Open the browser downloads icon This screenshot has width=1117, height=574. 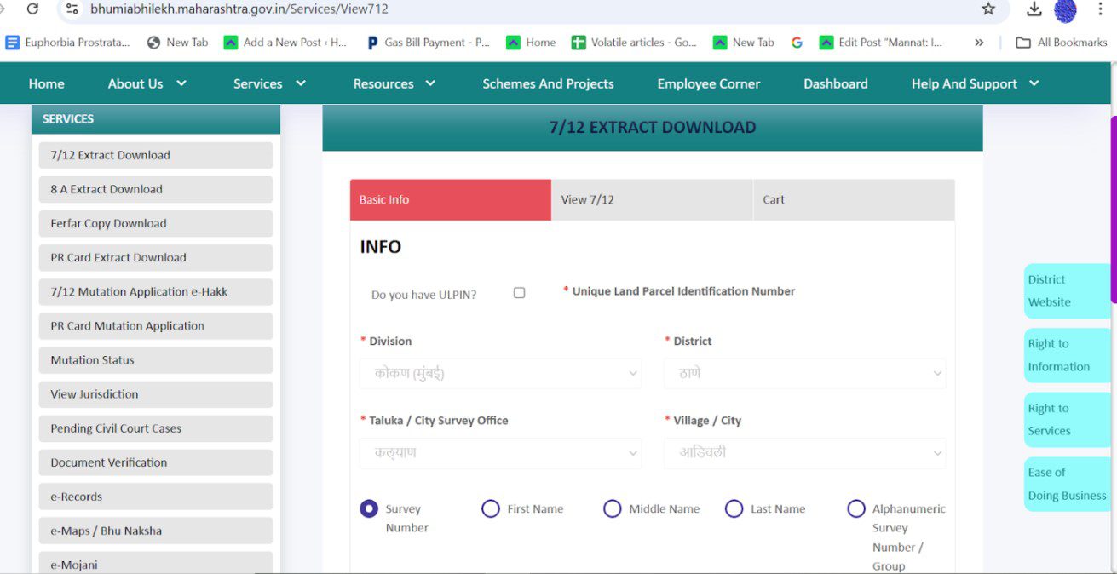[x=1034, y=9]
